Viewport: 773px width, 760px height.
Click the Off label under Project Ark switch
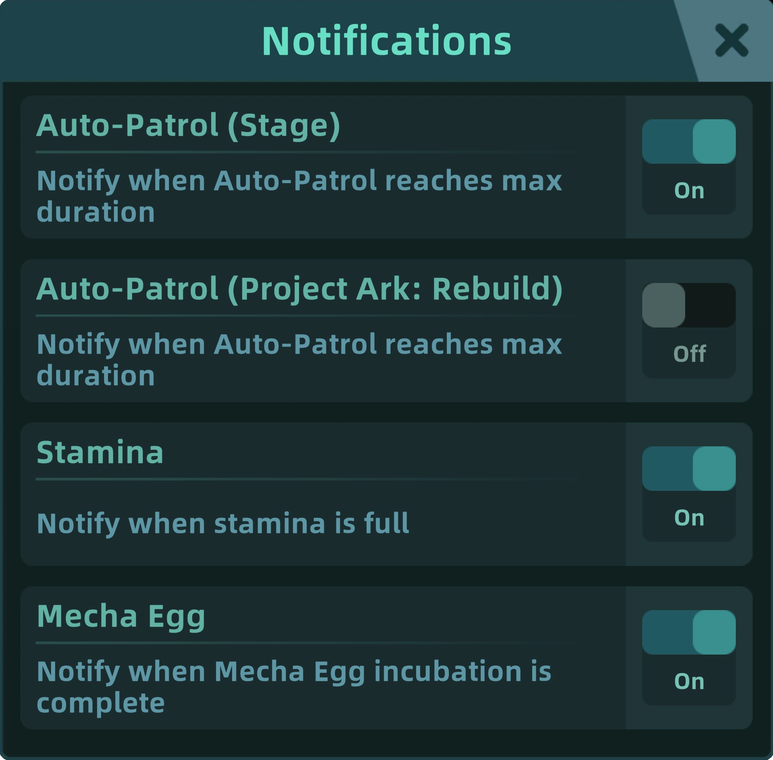689,354
